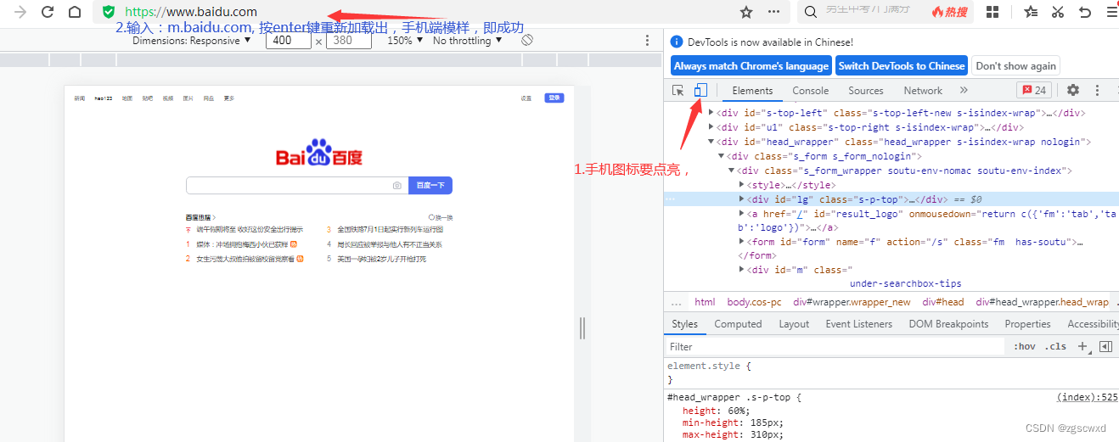Expand the lg div node

742,199
